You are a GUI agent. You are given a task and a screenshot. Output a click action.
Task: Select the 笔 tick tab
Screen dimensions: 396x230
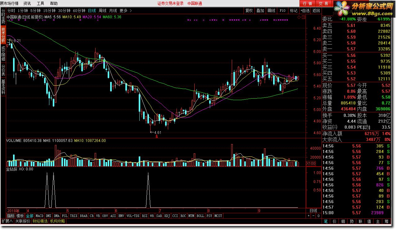pyautogui.click(x=326, y=221)
